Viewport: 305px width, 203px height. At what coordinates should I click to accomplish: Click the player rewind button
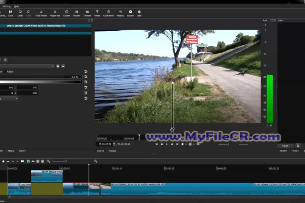(x=162, y=144)
